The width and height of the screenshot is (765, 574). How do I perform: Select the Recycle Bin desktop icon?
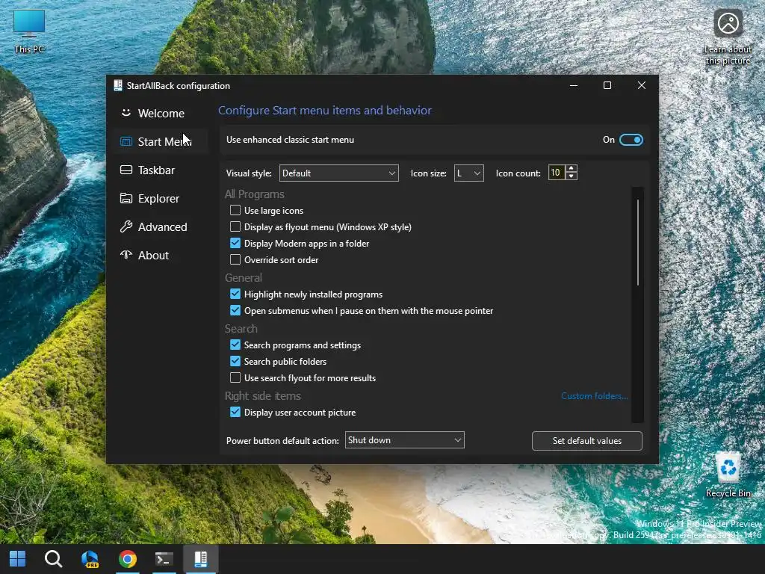pos(728,475)
